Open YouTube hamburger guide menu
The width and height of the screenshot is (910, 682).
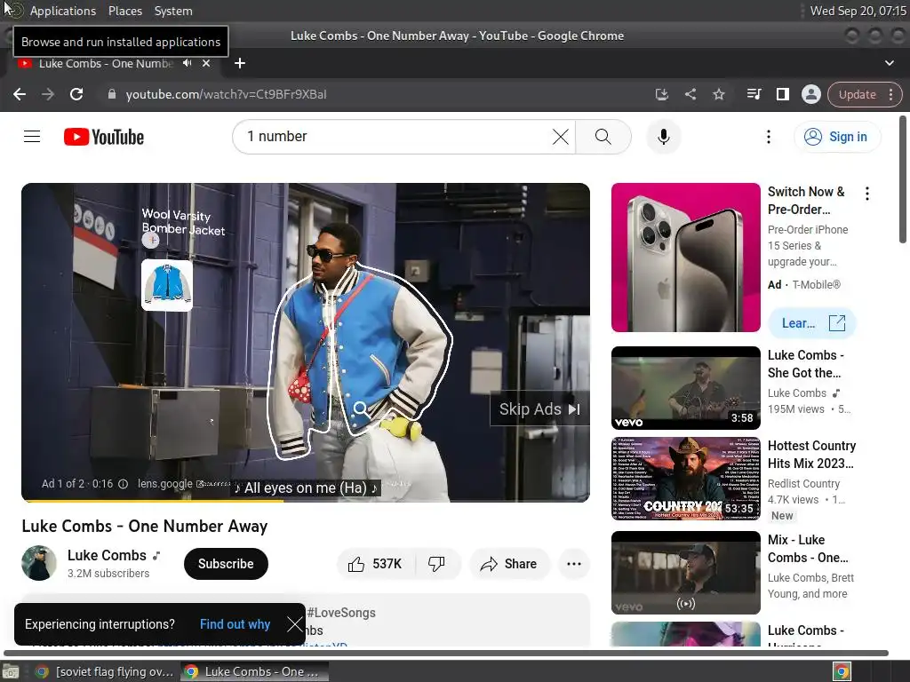pos(32,137)
